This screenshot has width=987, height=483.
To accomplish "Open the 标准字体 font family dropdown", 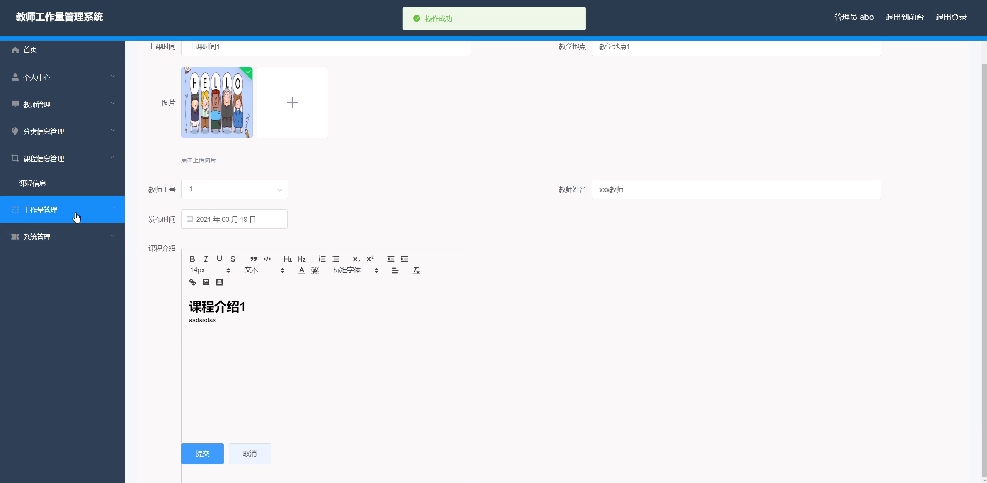I will point(356,270).
